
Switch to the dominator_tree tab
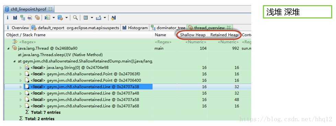(168, 28)
